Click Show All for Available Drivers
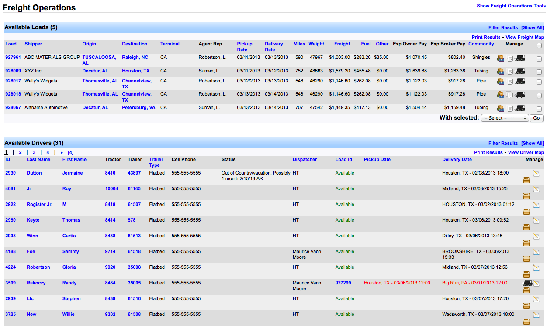Image resolution: width=547 pixels, height=329 pixels. [532, 143]
